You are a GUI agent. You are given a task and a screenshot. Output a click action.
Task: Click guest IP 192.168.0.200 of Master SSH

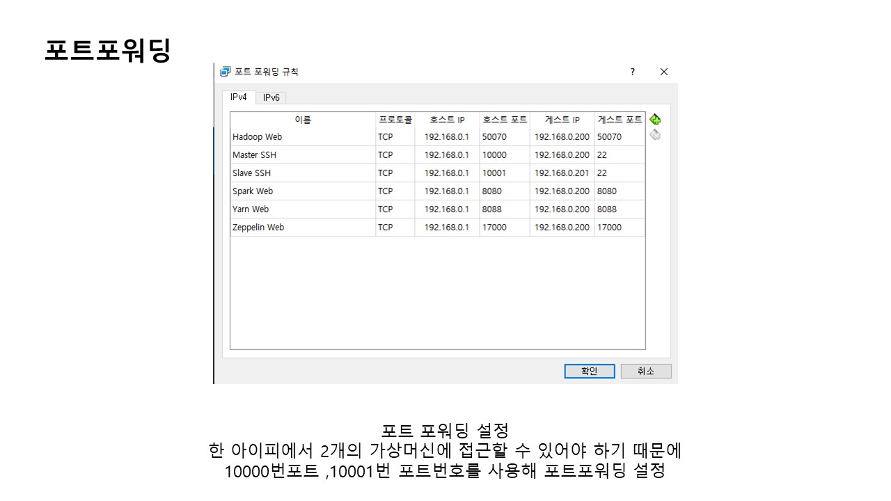pos(562,155)
